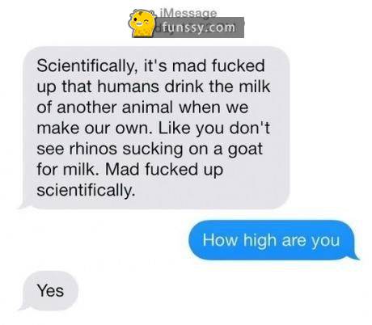
Task: Select the long gray message about milk
Action: pyautogui.click(x=155, y=128)
